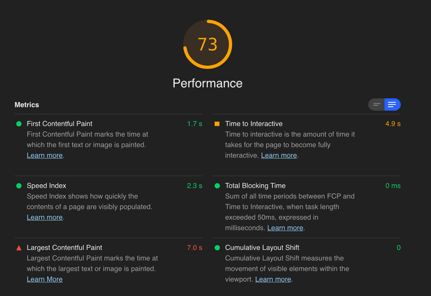Open Time to Interactive Learn more link

[x=279, y=155]
